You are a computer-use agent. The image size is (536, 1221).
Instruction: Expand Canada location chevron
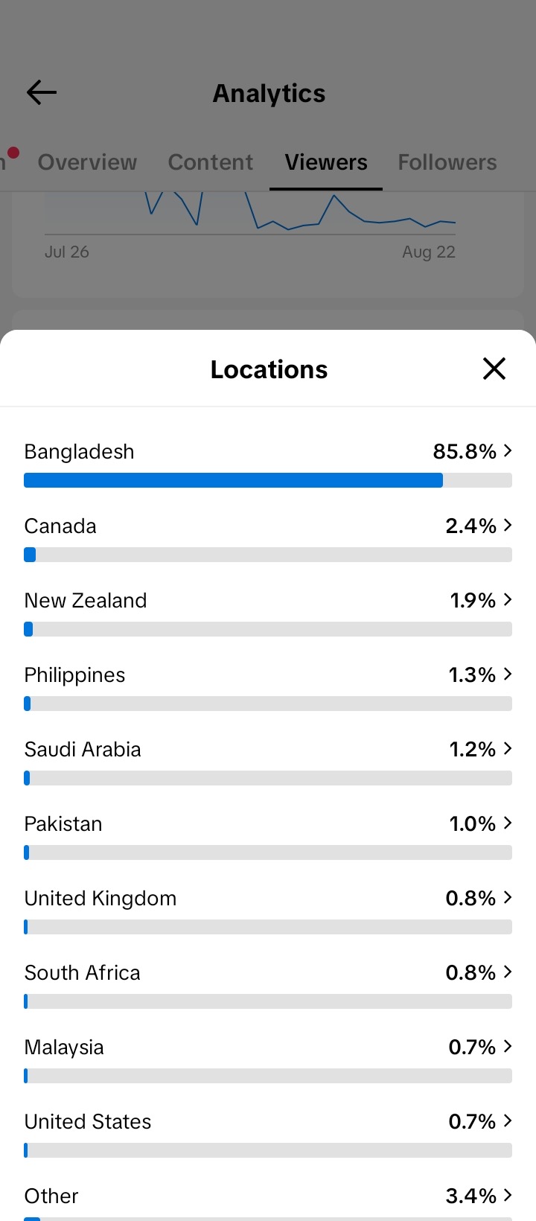pos(508,525)
